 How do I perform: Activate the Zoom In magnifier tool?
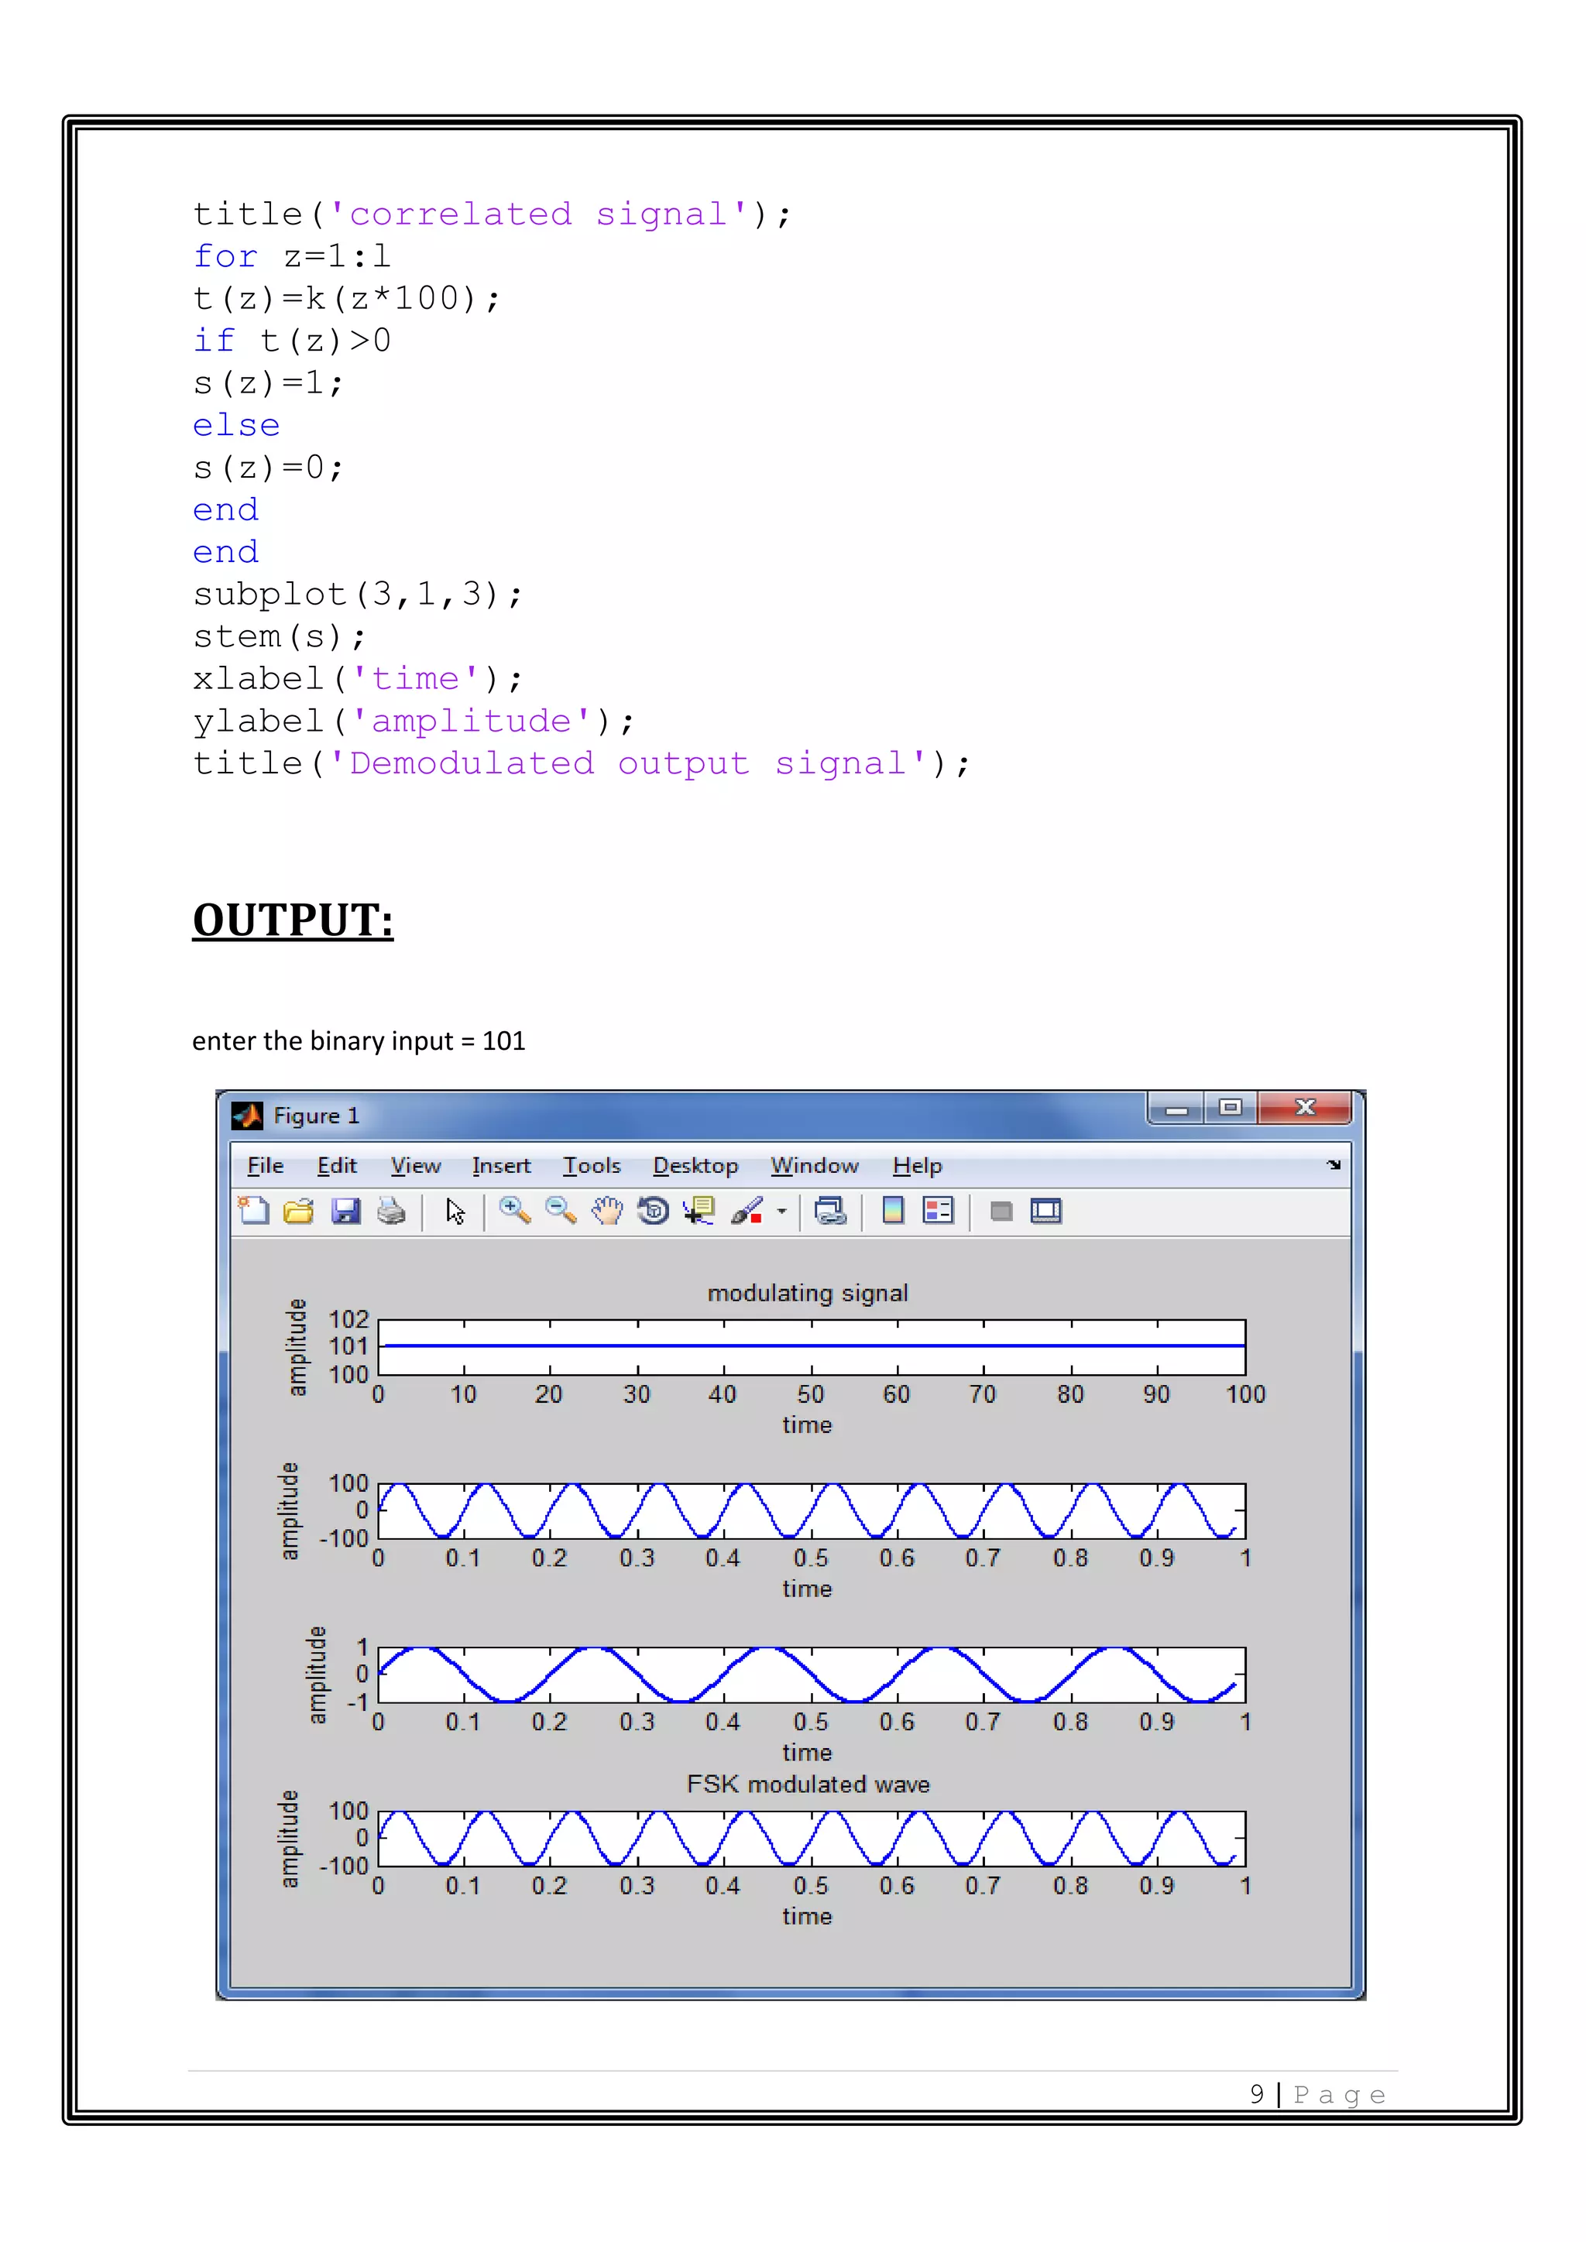(515, 1211)
